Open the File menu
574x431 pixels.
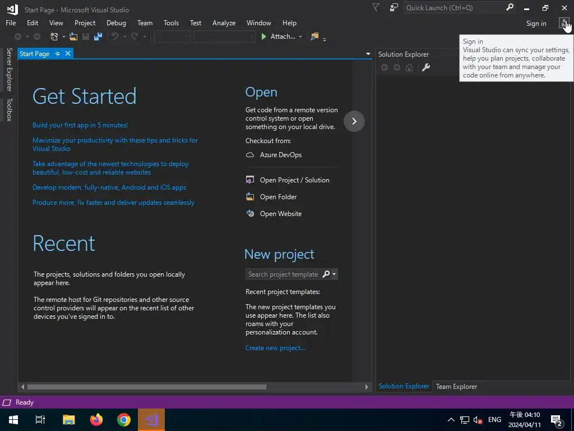coord(11,22)
